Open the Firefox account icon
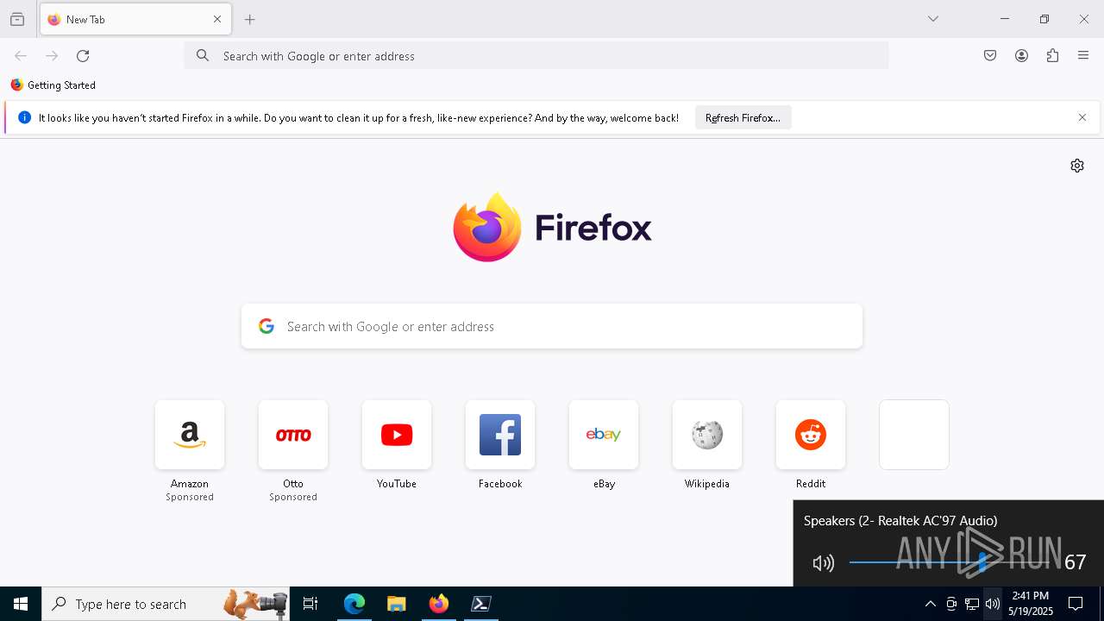Screen dimensions: 1104x621 [1021, 56]
